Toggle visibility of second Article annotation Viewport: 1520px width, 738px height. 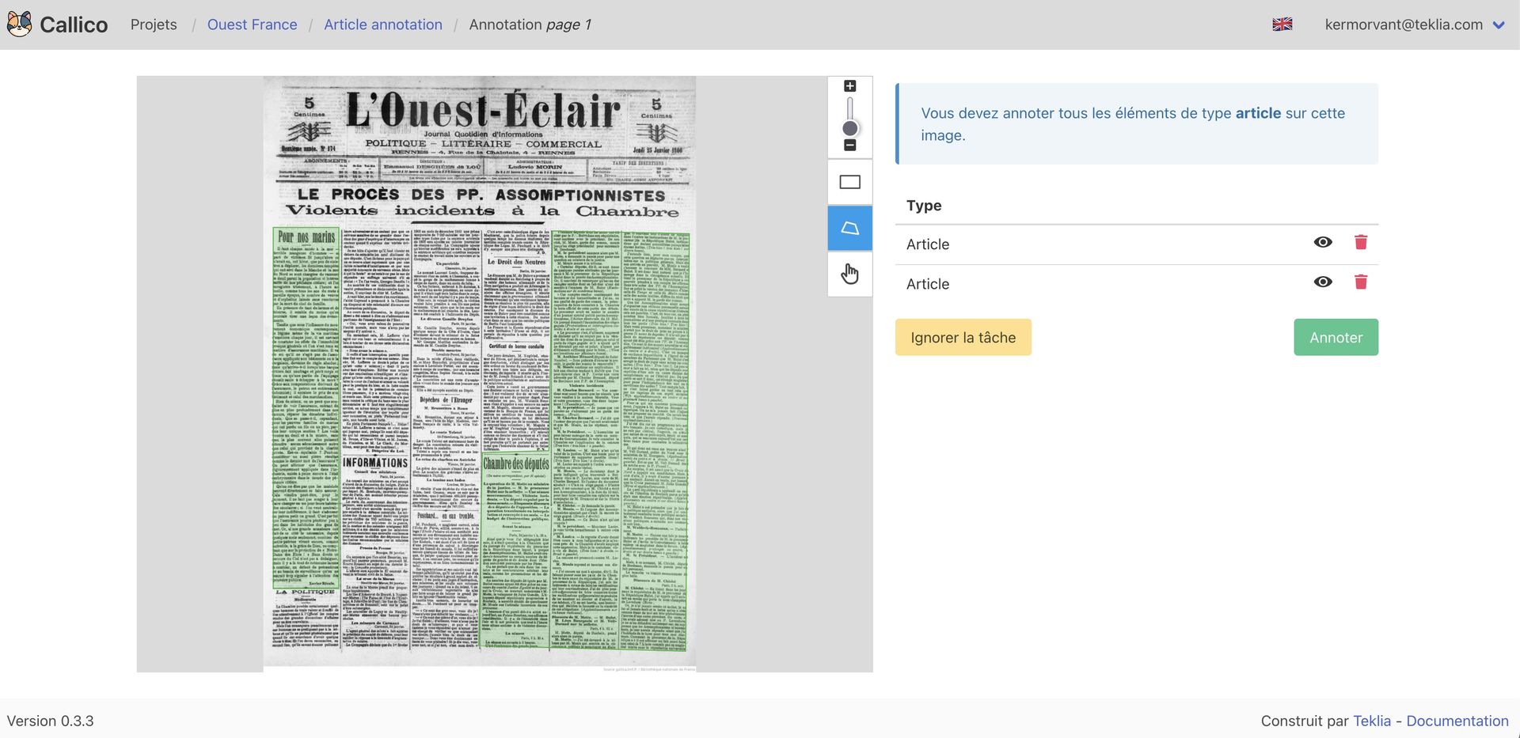(1322, 282)
